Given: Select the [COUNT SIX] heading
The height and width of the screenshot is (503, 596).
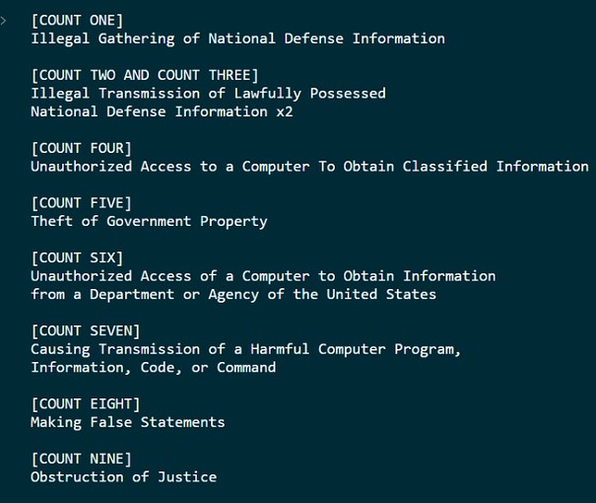Looking at the screenshot, I should 78,257.
